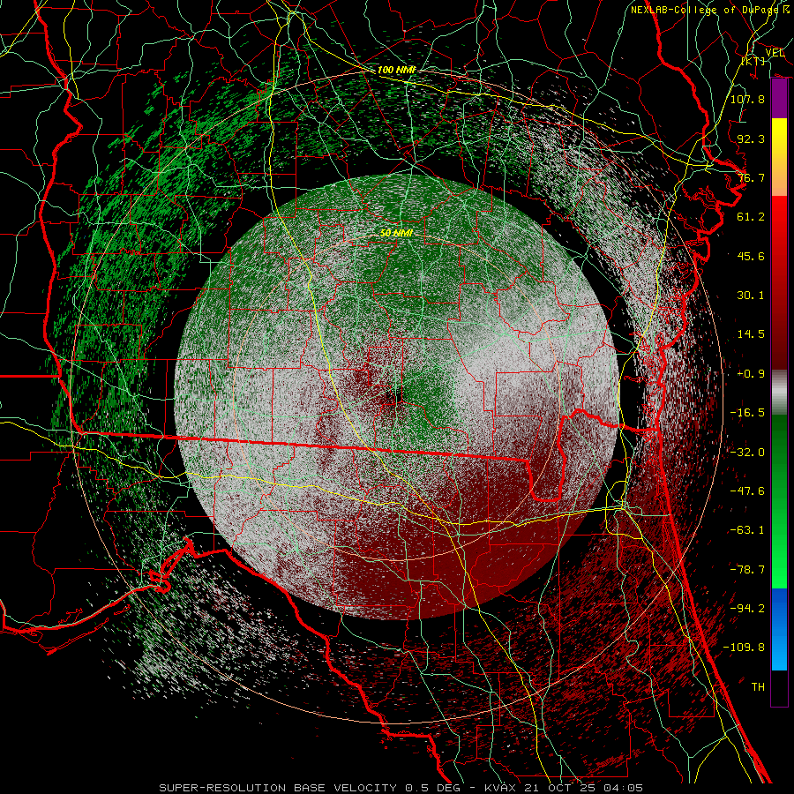Click the TH legend label
The image size is (794, 794).
click(758, 687)
